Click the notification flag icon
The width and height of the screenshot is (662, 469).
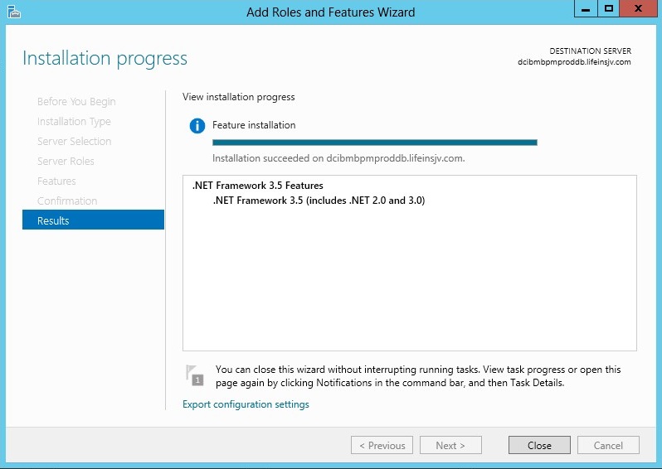tap(195, 375)
